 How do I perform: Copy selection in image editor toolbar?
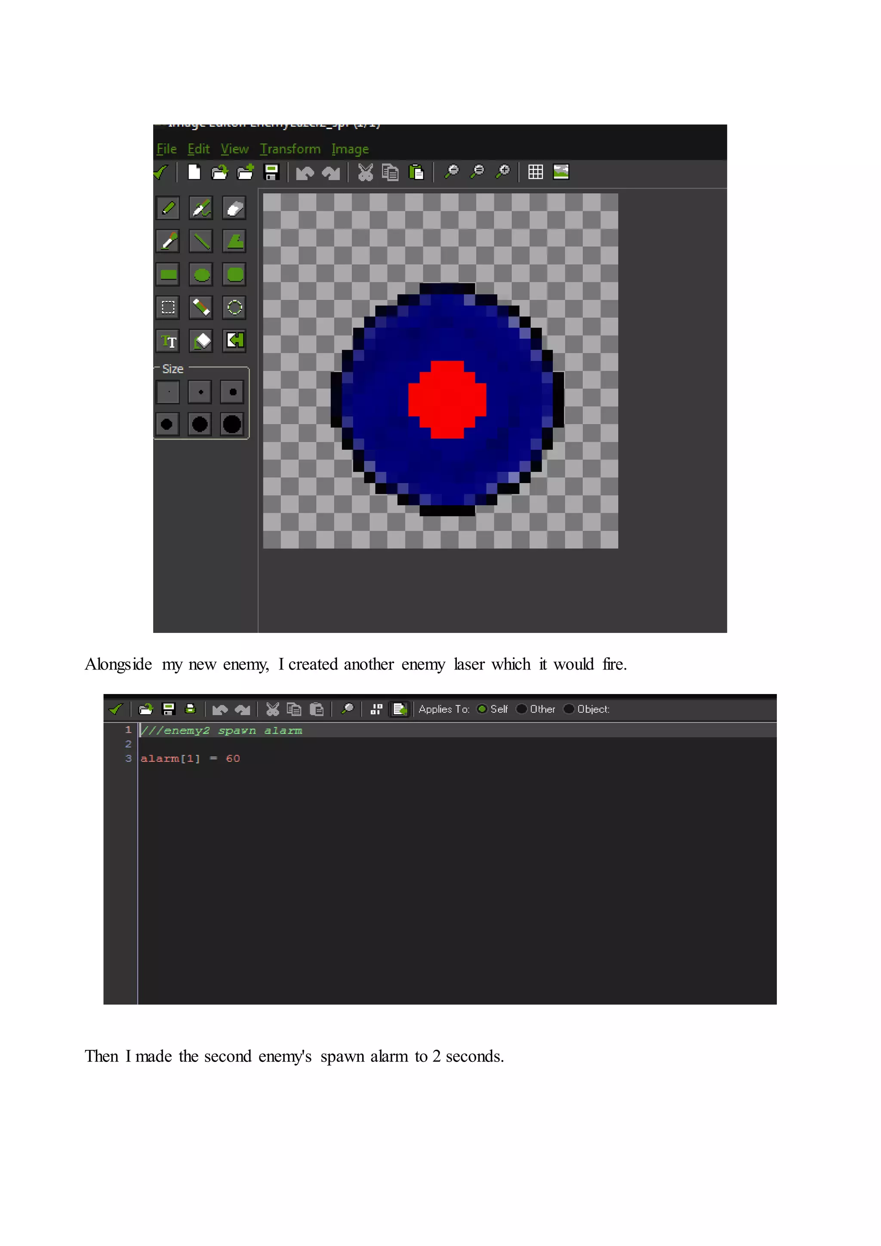(x=390, y=172)
